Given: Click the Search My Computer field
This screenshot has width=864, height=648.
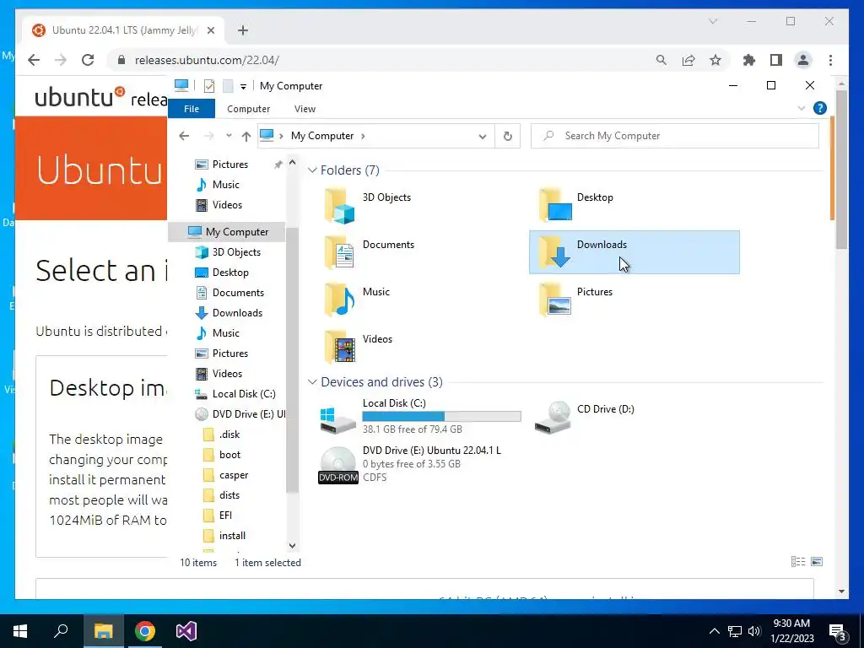Looking at the screenshot, I should click(674, 136).
